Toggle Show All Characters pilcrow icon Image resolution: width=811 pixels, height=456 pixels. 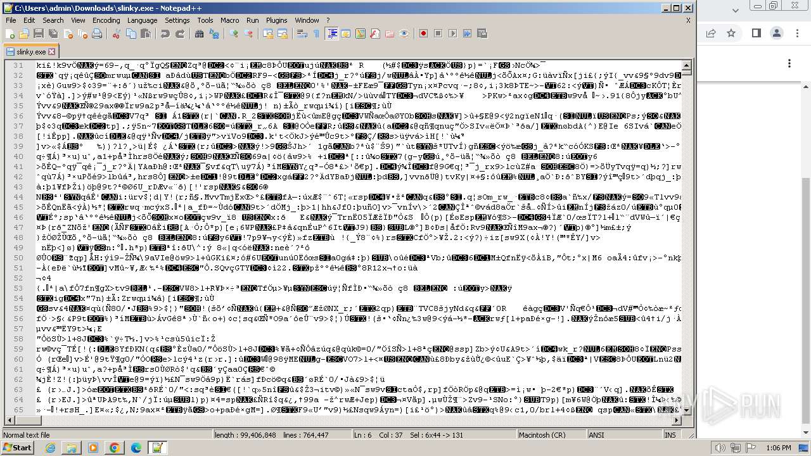(316, 34)
